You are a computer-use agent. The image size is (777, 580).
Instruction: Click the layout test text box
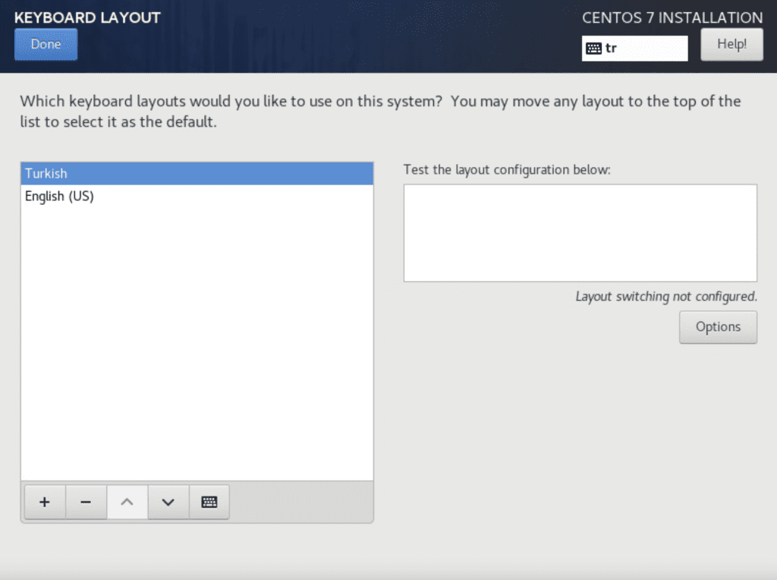(580, 233)
